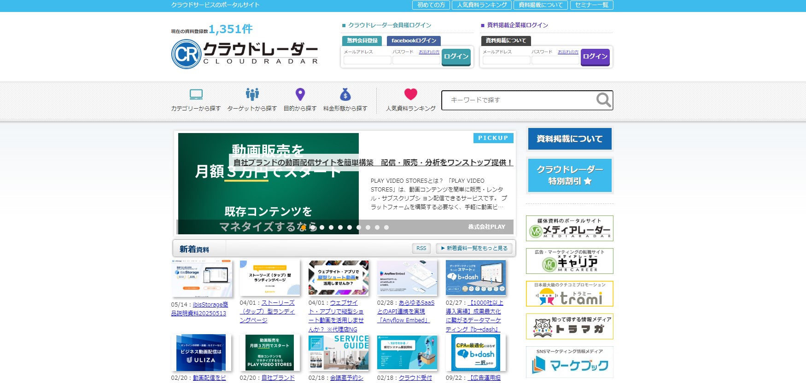Click 無料会員登録 button
This screenshot has height=383, width=806.
click(x=362, y=41)
